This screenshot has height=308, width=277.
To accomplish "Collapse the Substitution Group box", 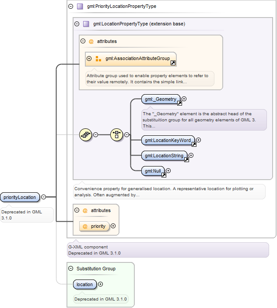I will [x=70, y=268].
